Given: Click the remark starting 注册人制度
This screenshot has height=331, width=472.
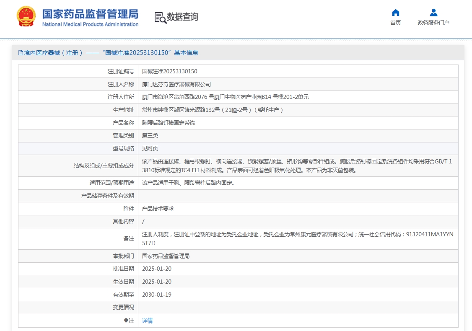Looking at the screenshot, I should pyautogui.click(x=298, y=239).
